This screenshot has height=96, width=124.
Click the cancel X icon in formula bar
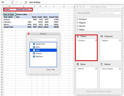16,2
